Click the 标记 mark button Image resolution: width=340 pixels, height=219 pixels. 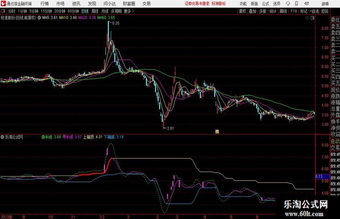pos(304,11)
